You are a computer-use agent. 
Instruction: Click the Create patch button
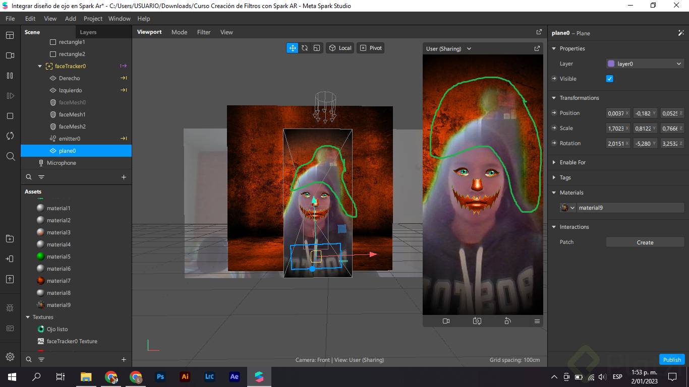coord(645,242)
